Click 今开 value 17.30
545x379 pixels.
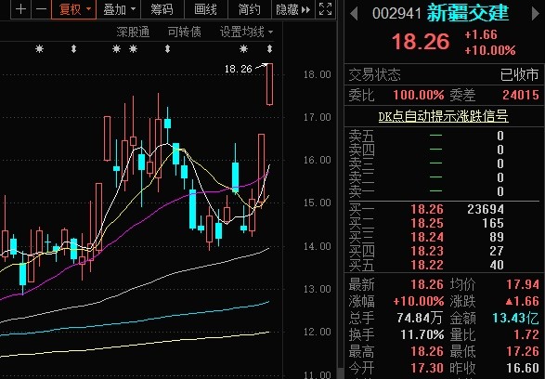pos(427,368)
